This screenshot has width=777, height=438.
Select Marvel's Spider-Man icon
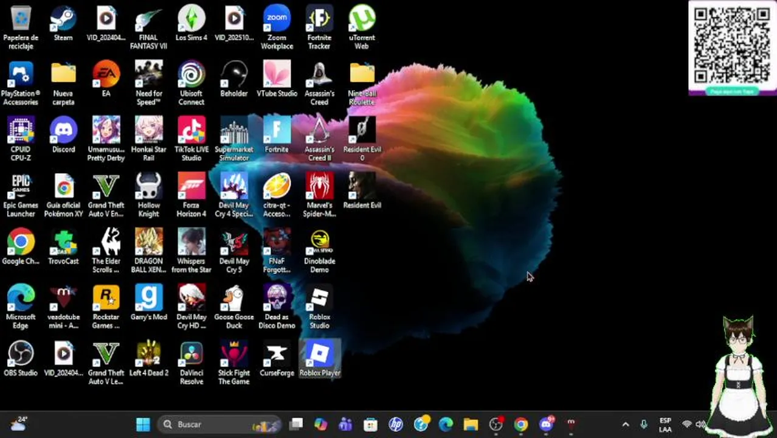pos(319,196)
